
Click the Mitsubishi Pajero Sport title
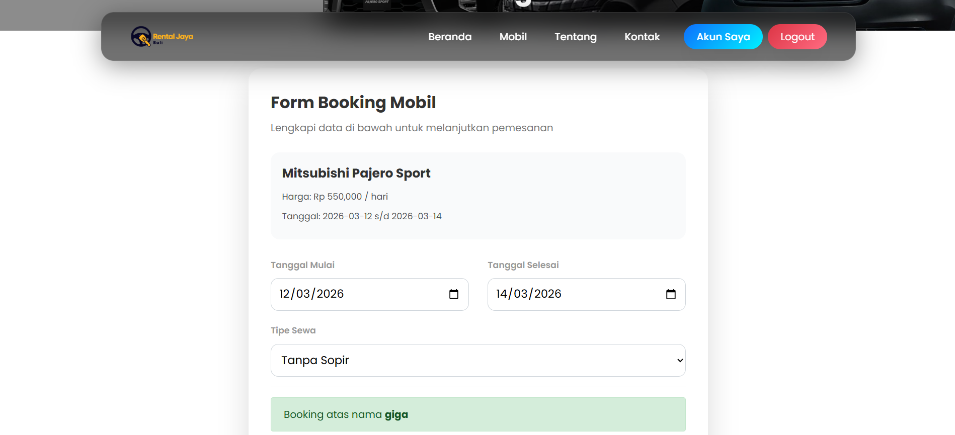click(356, 173)
